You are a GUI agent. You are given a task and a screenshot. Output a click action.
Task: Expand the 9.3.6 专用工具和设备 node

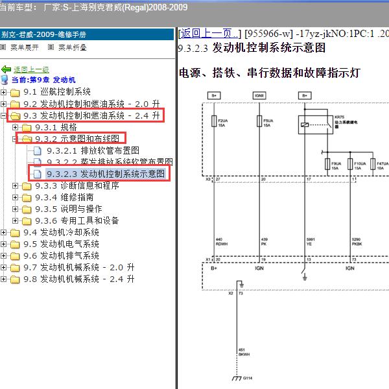tap(15, 220)
